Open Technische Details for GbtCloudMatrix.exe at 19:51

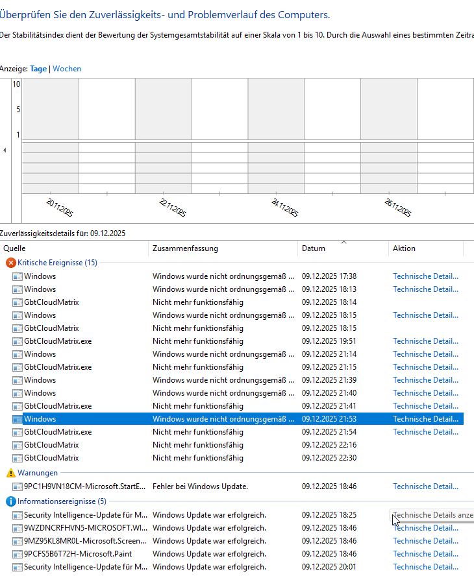[x=425, y=341]
